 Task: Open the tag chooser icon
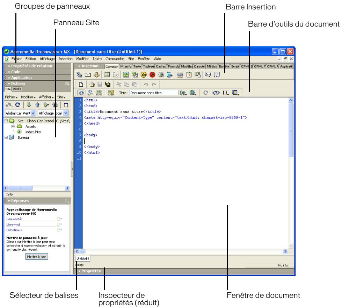pyautogui.click(x=217, y=75)
